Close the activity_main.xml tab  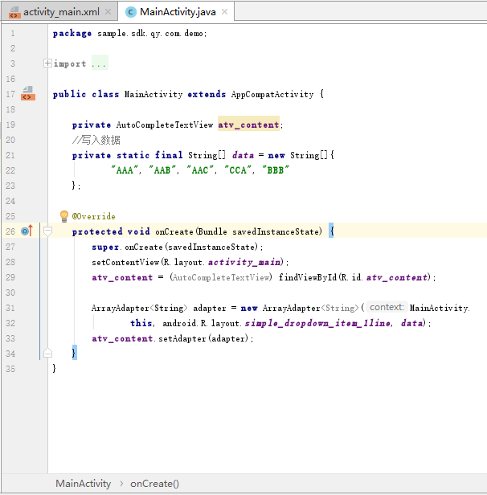coord(107,13)
